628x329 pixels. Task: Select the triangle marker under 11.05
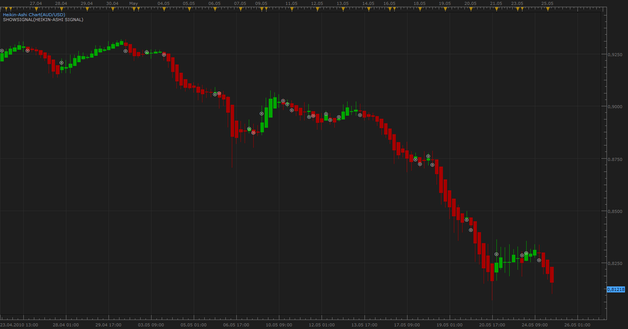tap(292, 9)
